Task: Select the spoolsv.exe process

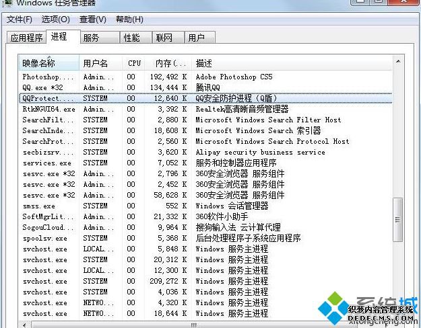Action: 205,238
